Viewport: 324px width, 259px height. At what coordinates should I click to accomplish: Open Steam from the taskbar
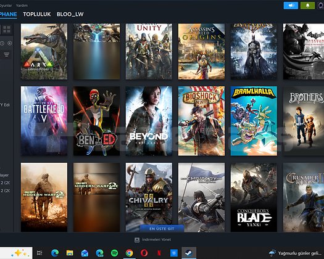(189, 253)
